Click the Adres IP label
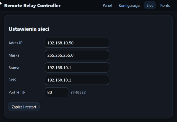The width and height of the screenshot is (177, 122). [16, 43]
